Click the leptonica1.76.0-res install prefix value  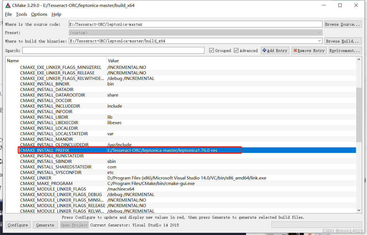coord(162,150)
